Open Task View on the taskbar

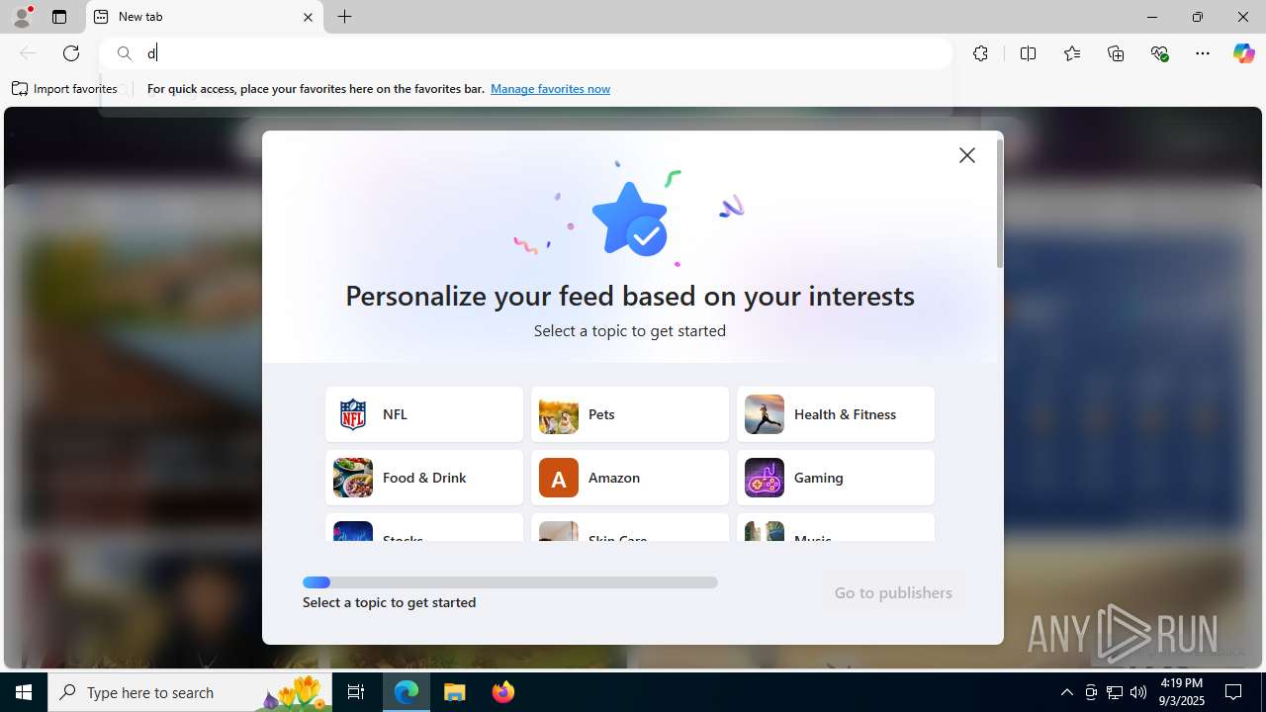pos(356,692)
